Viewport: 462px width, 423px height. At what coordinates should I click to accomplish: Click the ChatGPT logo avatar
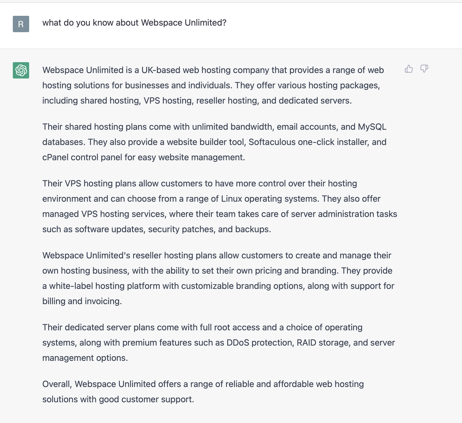pos(21,70)
